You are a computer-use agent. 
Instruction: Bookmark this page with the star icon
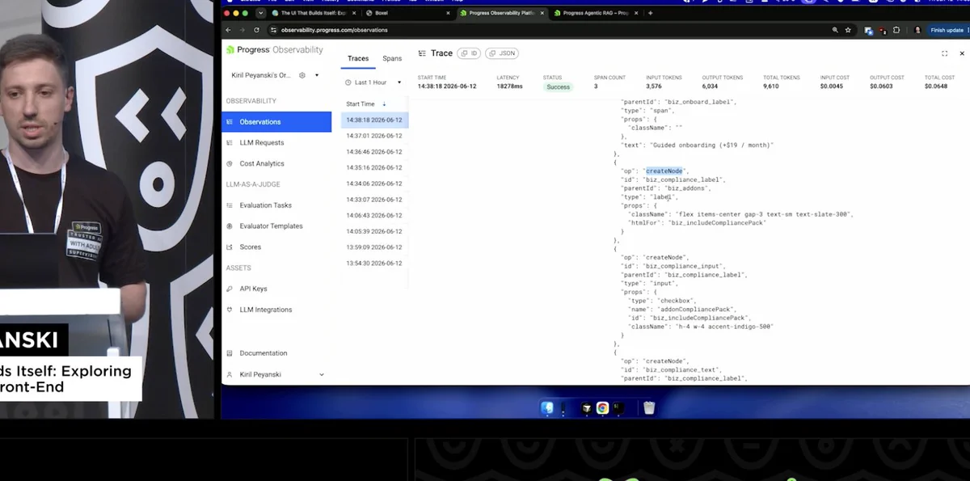click(848, 30)
